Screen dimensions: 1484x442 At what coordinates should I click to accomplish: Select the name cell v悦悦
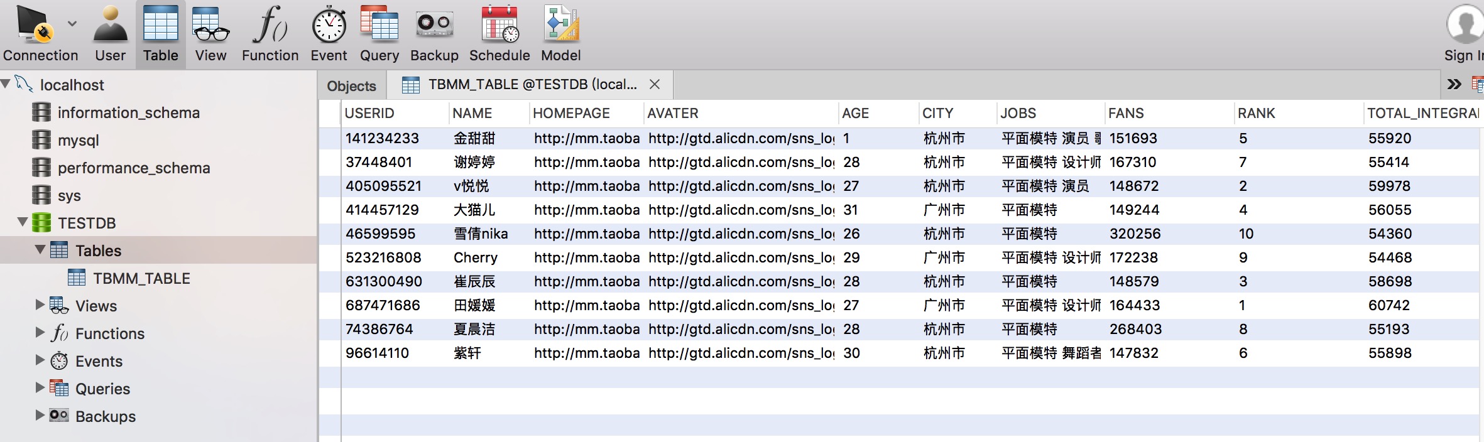[x=489, y=186]
